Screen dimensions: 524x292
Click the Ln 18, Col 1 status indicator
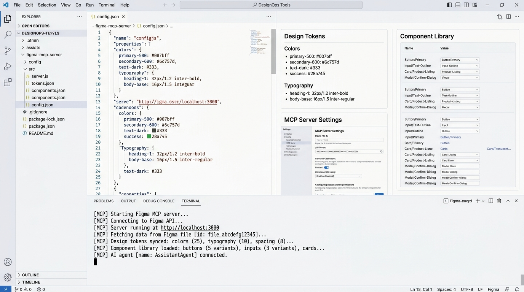point(421,289)
